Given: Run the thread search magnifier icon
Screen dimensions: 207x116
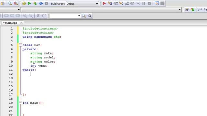Looking at the screenshot, I should click(84, 16).
